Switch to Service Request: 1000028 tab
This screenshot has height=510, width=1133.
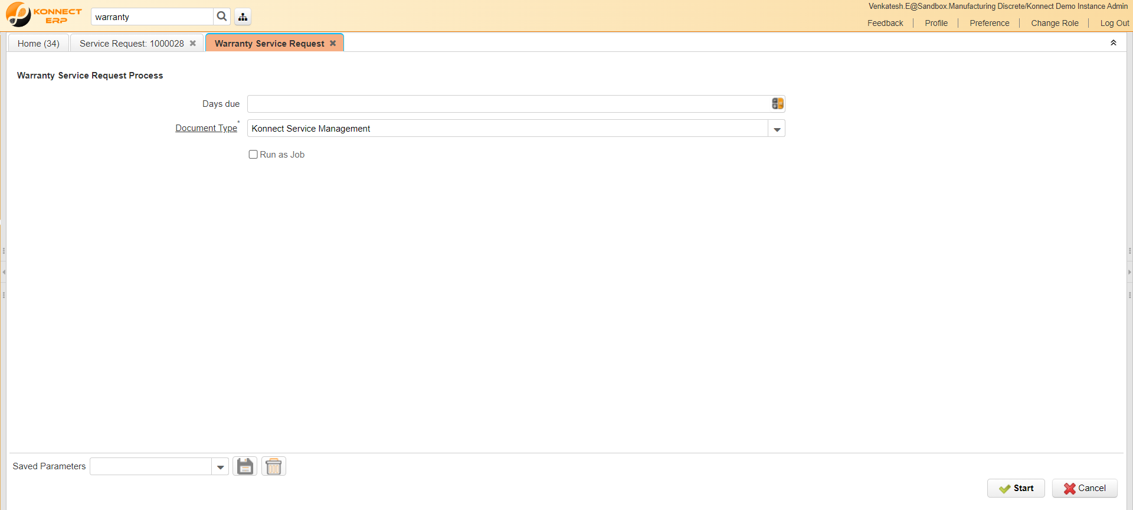point(132,43)
